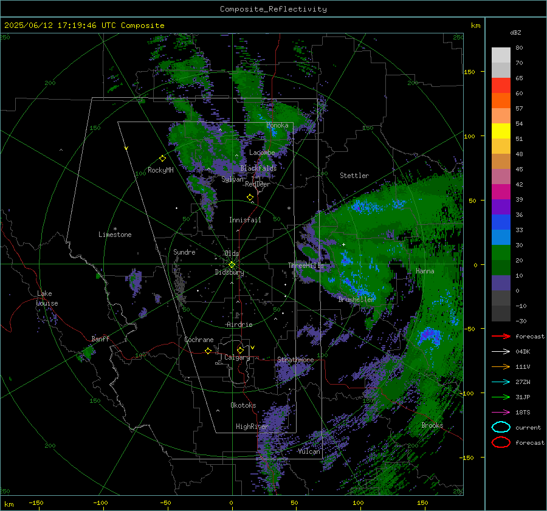Select the orange 111V arrow legend icon
The width and height of the screenshot is (547, 511).
[x=501, y=366]
